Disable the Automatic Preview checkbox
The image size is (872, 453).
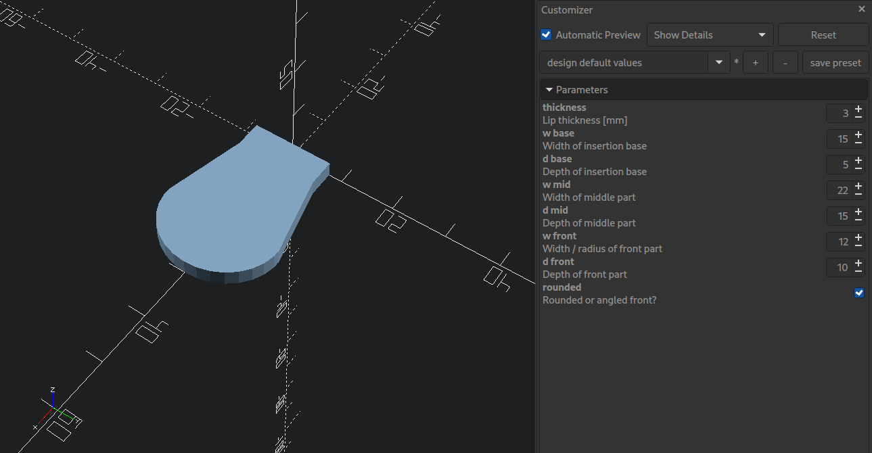pyautogui.click(x=545, y=34)
